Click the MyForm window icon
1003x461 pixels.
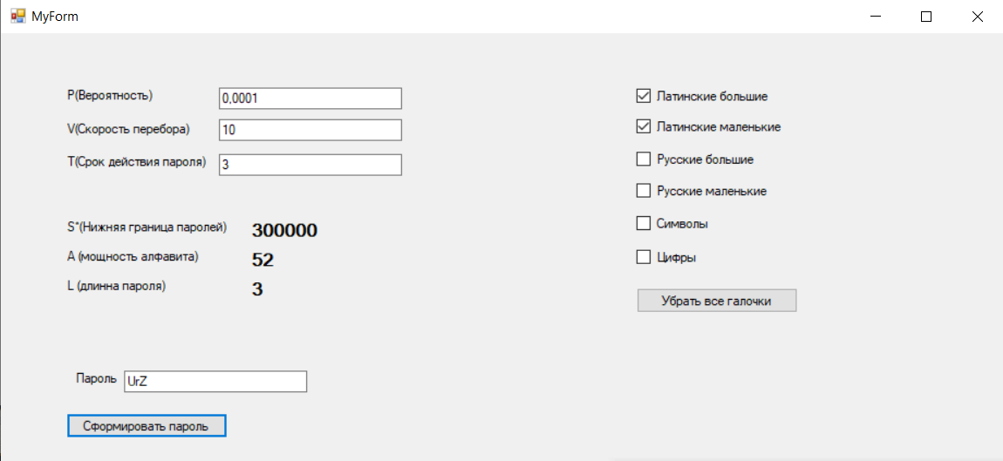[18, 17]
